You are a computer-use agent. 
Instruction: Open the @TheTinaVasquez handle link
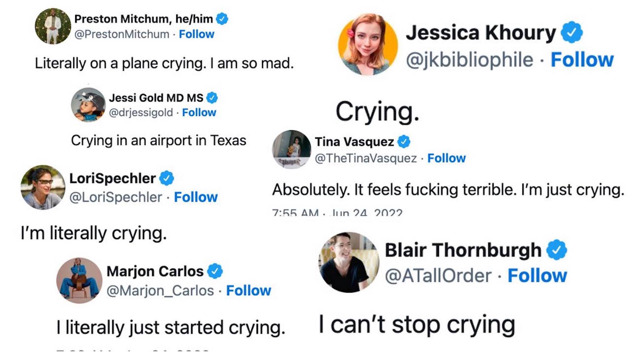click(366, 158)
